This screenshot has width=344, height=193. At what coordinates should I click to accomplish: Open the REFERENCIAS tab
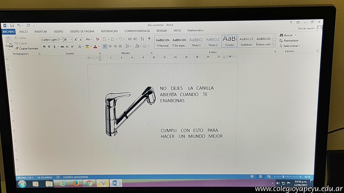click(x=109, y=31)
